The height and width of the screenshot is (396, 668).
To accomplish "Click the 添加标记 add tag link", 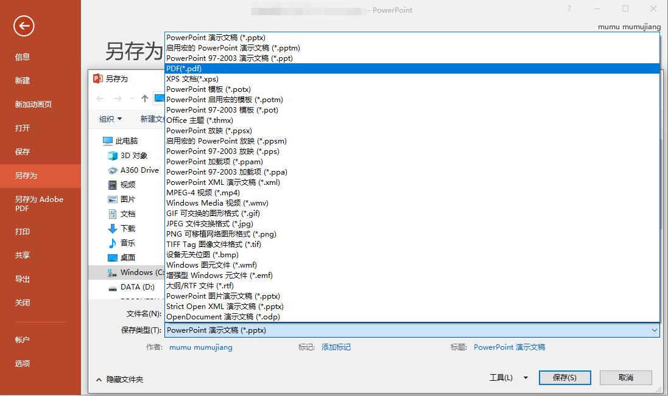I will [336, 347].
